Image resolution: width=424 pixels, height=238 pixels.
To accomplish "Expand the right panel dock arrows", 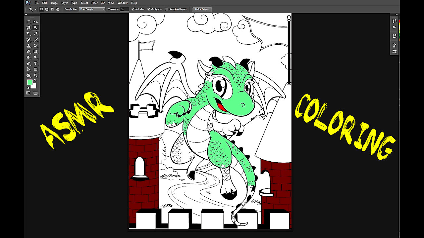I will [x=397, y=15].
